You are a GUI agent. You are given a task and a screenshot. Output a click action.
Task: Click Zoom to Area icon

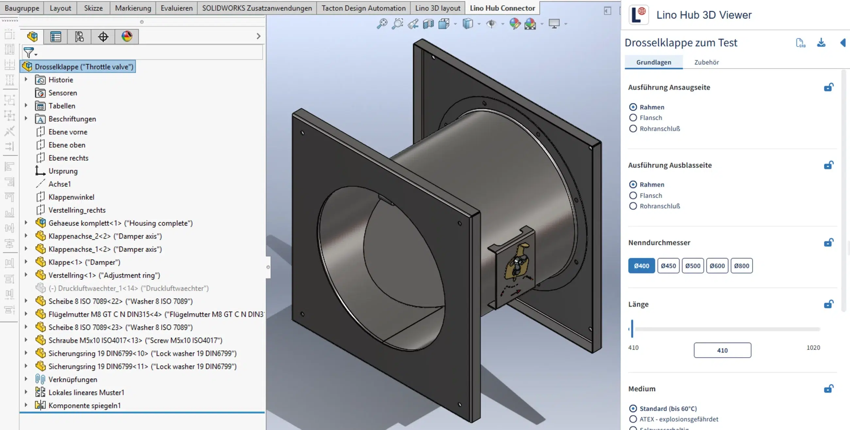pos(397,23)
